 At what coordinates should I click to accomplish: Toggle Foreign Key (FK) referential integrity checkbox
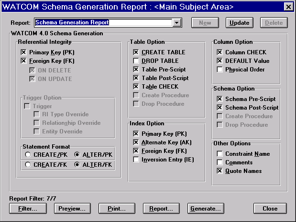pyautogui.click(x=24, y=61)
